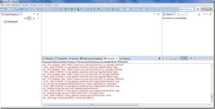Click the Debug bug icon in toolbar
This screenshot has width=215, height=109.
point(66,9)
